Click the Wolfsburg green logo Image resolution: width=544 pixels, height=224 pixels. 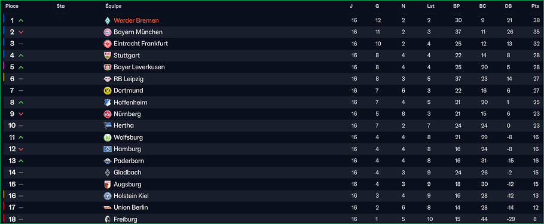pyautogui.click(x=108, y=137)
